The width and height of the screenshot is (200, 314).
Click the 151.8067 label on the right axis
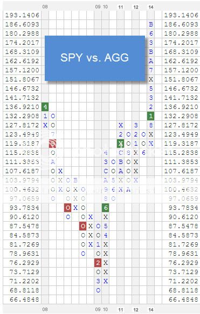(x=181, y=79)
